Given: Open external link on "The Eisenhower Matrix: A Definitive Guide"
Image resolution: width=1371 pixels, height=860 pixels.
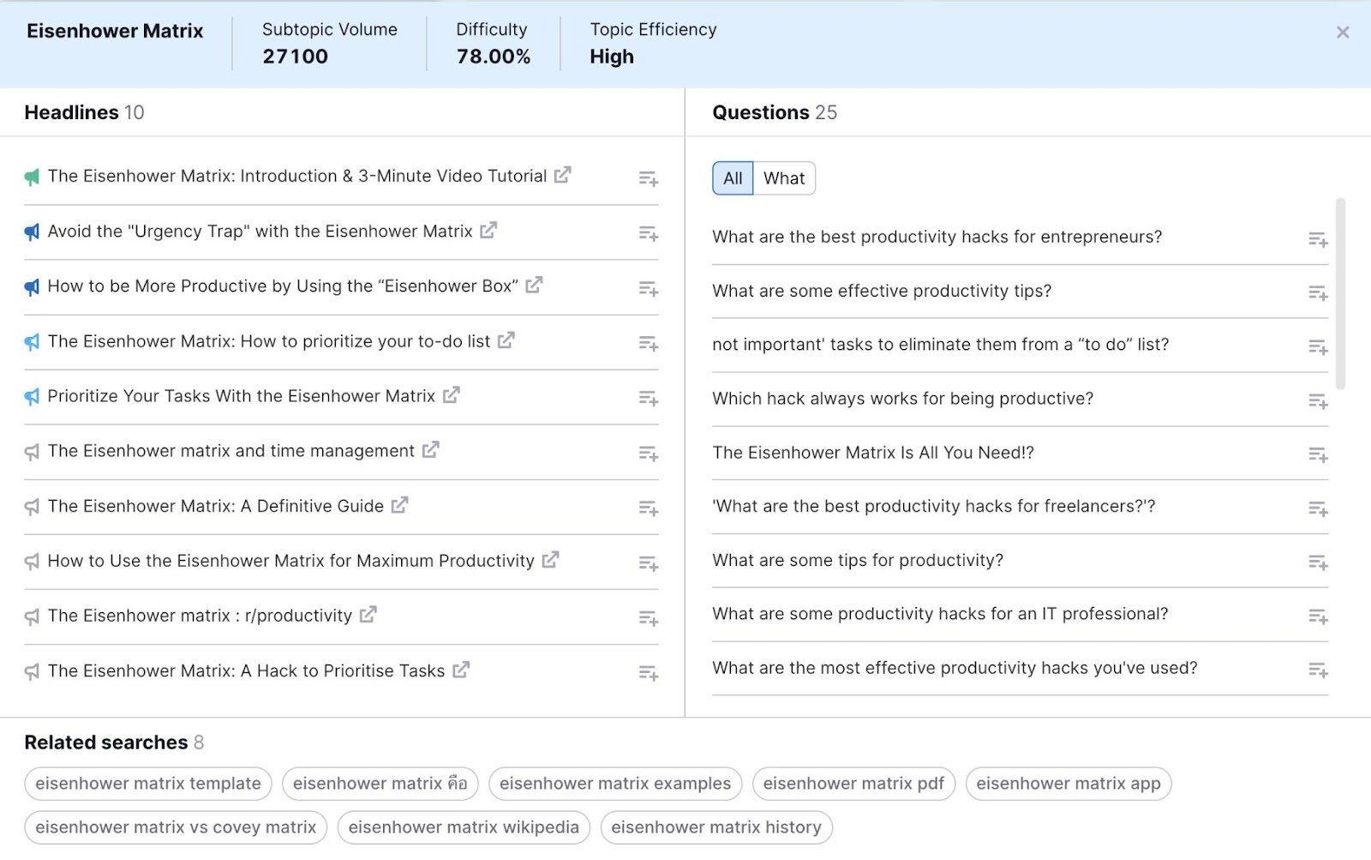Looking at the screenshot, I should 402,506.
